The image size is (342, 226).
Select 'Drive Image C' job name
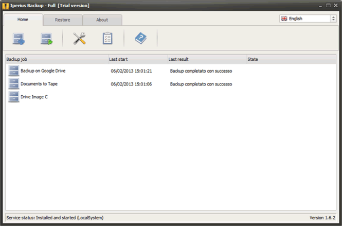(34, 97)
